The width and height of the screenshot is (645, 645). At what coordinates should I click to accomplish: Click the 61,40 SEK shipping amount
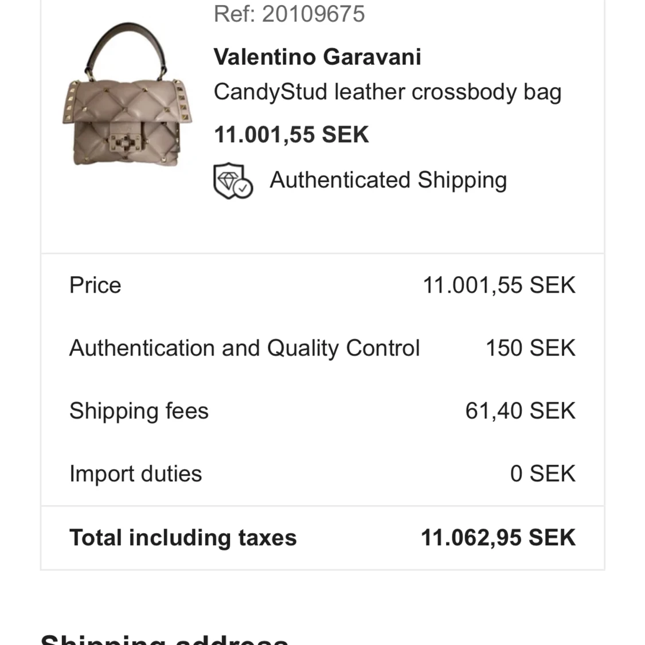click(x=521, y=411)
